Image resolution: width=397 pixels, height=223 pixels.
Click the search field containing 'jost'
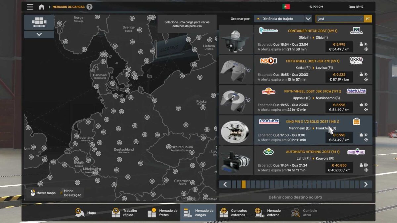tap(337, 19)
